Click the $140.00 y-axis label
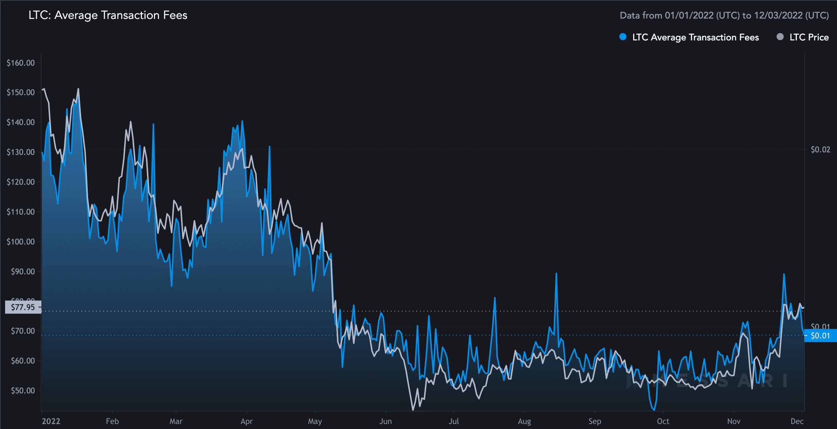The height and width of the screenshot is (429, 837). point(21,122)
